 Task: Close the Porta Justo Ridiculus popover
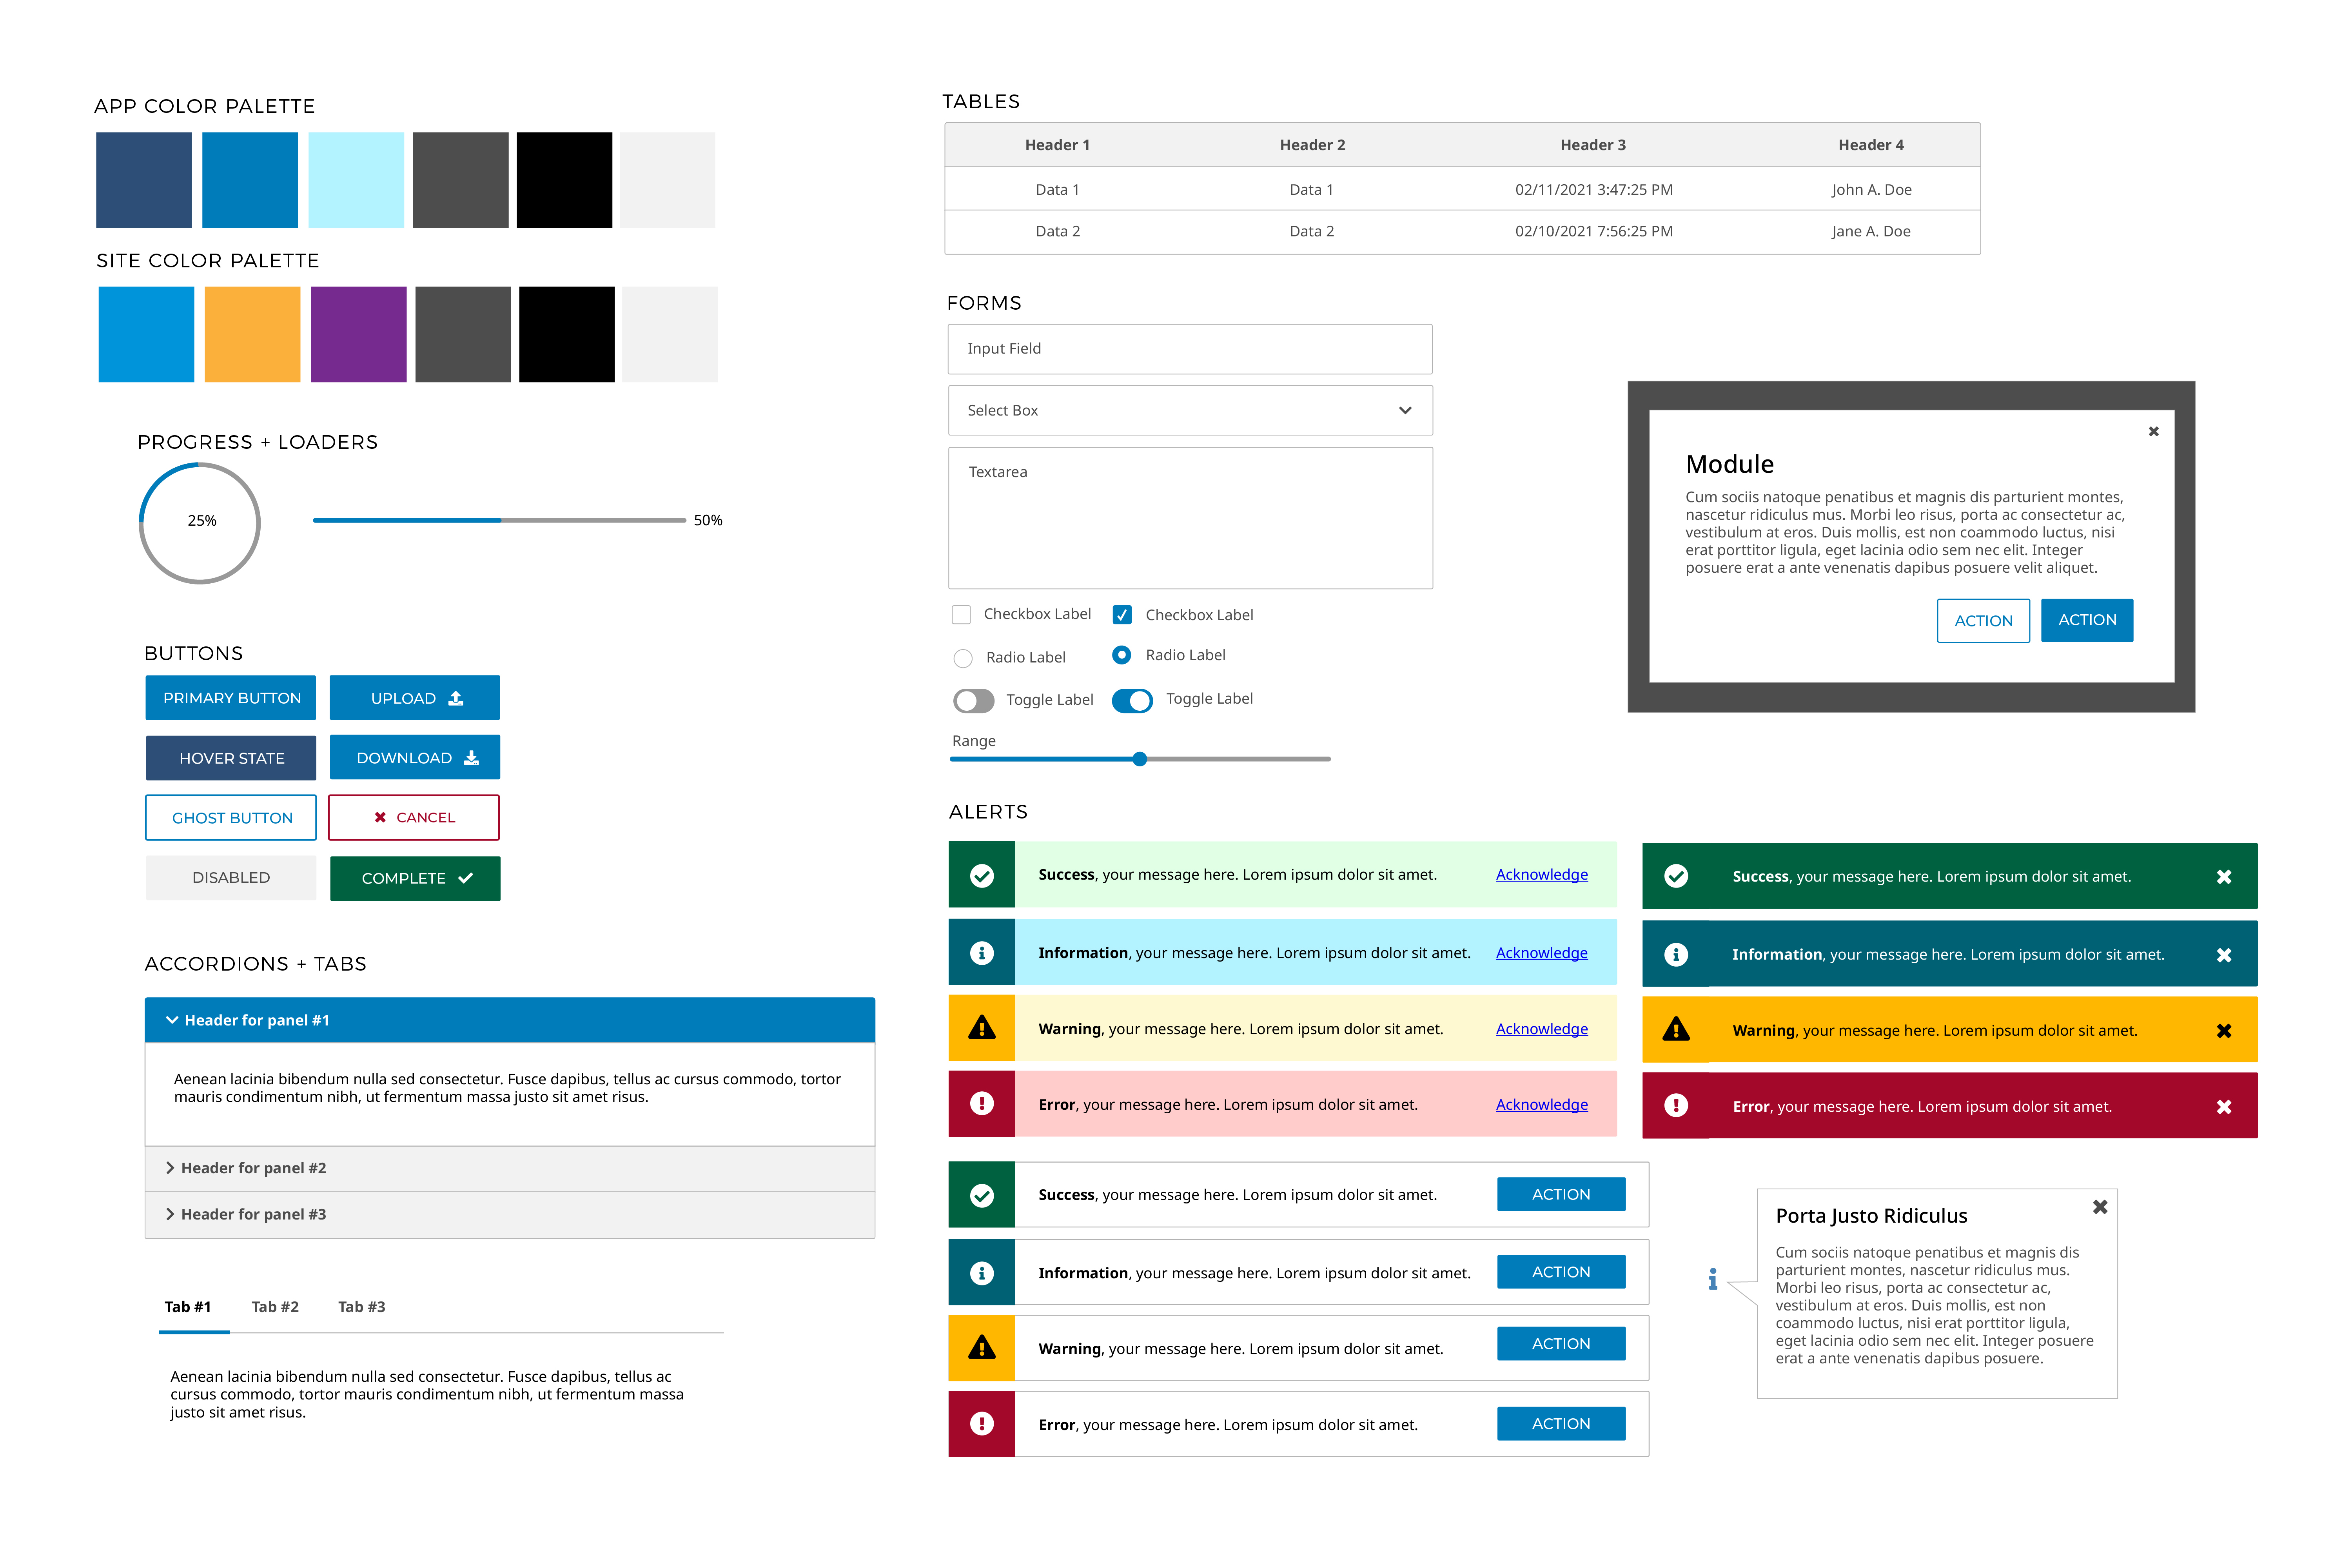(2100, 1207)
